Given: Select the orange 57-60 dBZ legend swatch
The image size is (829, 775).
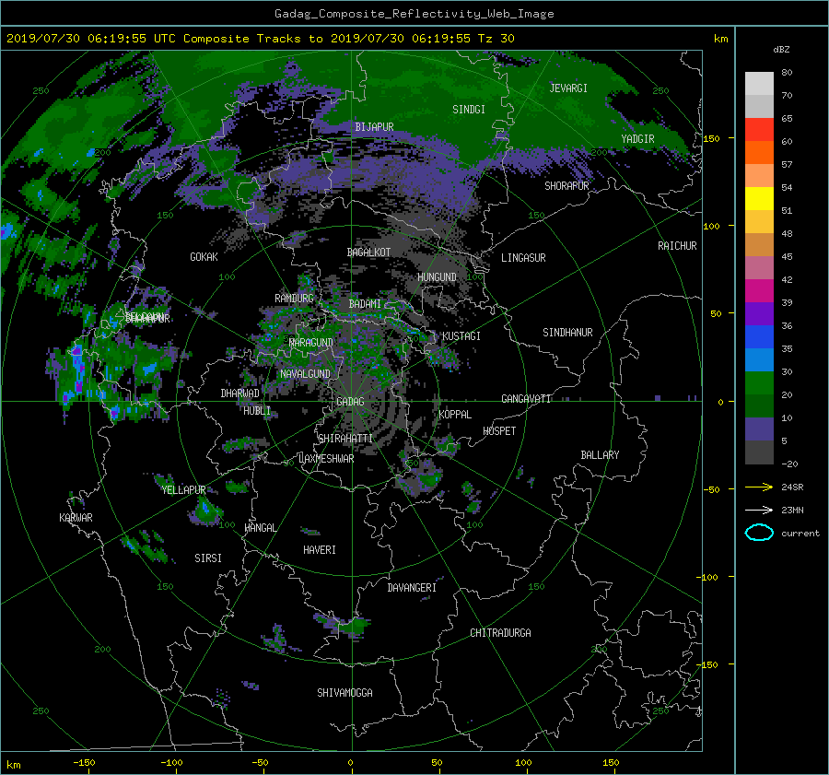Looking at the screenshot, I should (x=759, y=153).
